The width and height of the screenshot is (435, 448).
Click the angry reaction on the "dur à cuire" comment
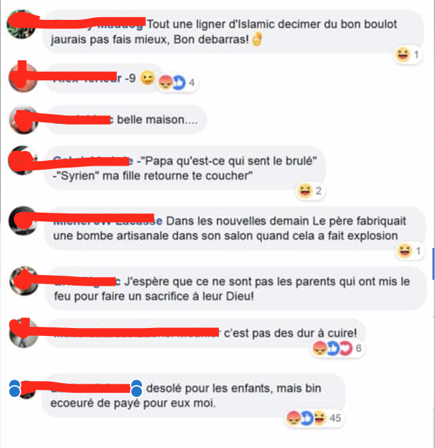pyautogui.click(x=320, y=348)
